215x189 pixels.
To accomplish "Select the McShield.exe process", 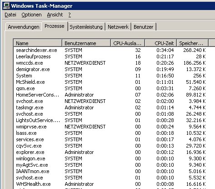I will click(x=111, y=82).
